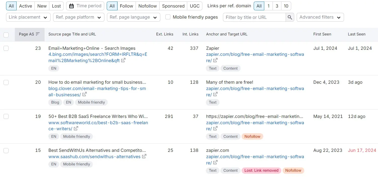378x177 pixels.
Task: Open external link icon for softwareworld.co source
Action: click(76, 128)
